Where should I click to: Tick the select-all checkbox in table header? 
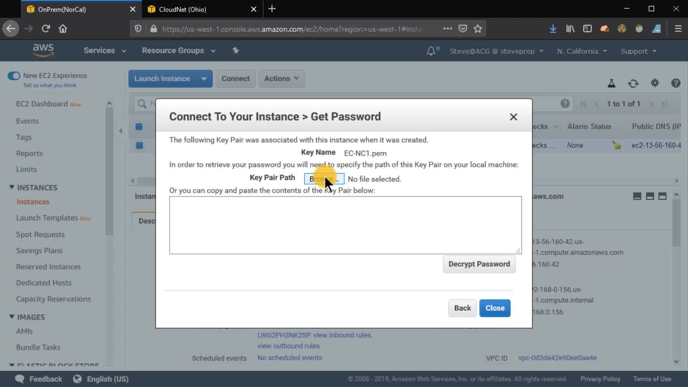(x=139, y=126)
